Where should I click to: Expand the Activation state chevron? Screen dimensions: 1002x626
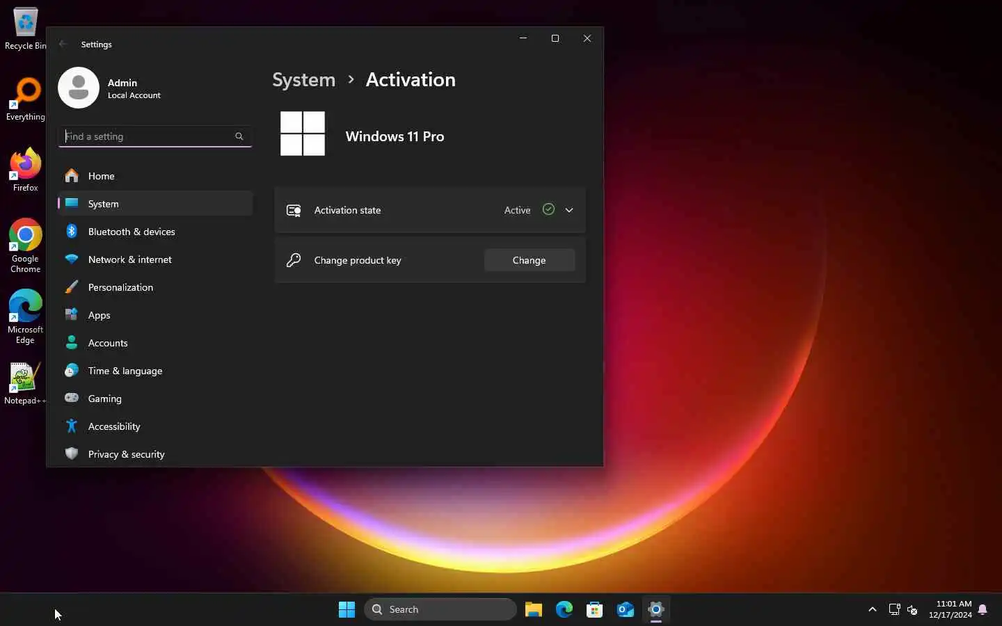[569, 210]
